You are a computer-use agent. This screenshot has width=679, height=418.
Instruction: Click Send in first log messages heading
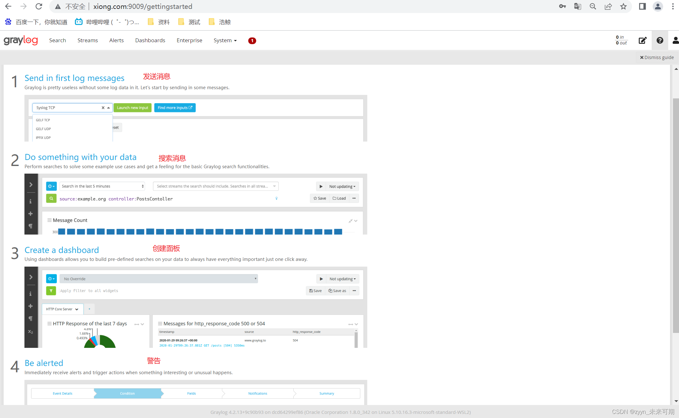(x=75, y=78)
